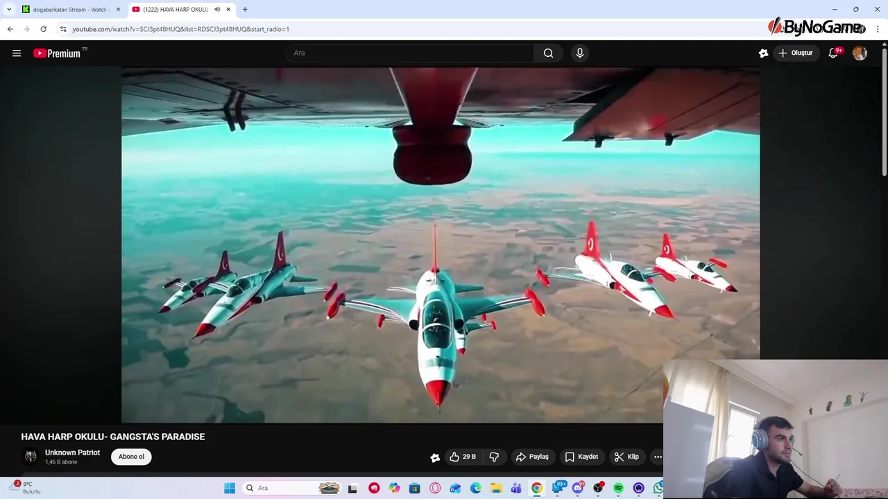Open Outlook from the taskbar
The height and width of the screenshot is (499, 888).
click(x=455, y=488)
